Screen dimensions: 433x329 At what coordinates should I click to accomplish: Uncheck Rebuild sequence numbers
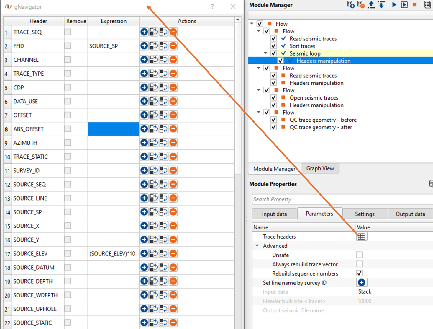[359, 273]
